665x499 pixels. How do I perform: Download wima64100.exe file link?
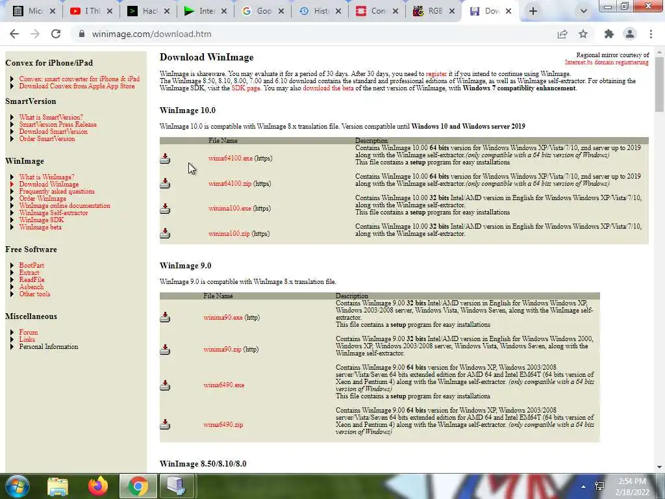pos(231,159)
